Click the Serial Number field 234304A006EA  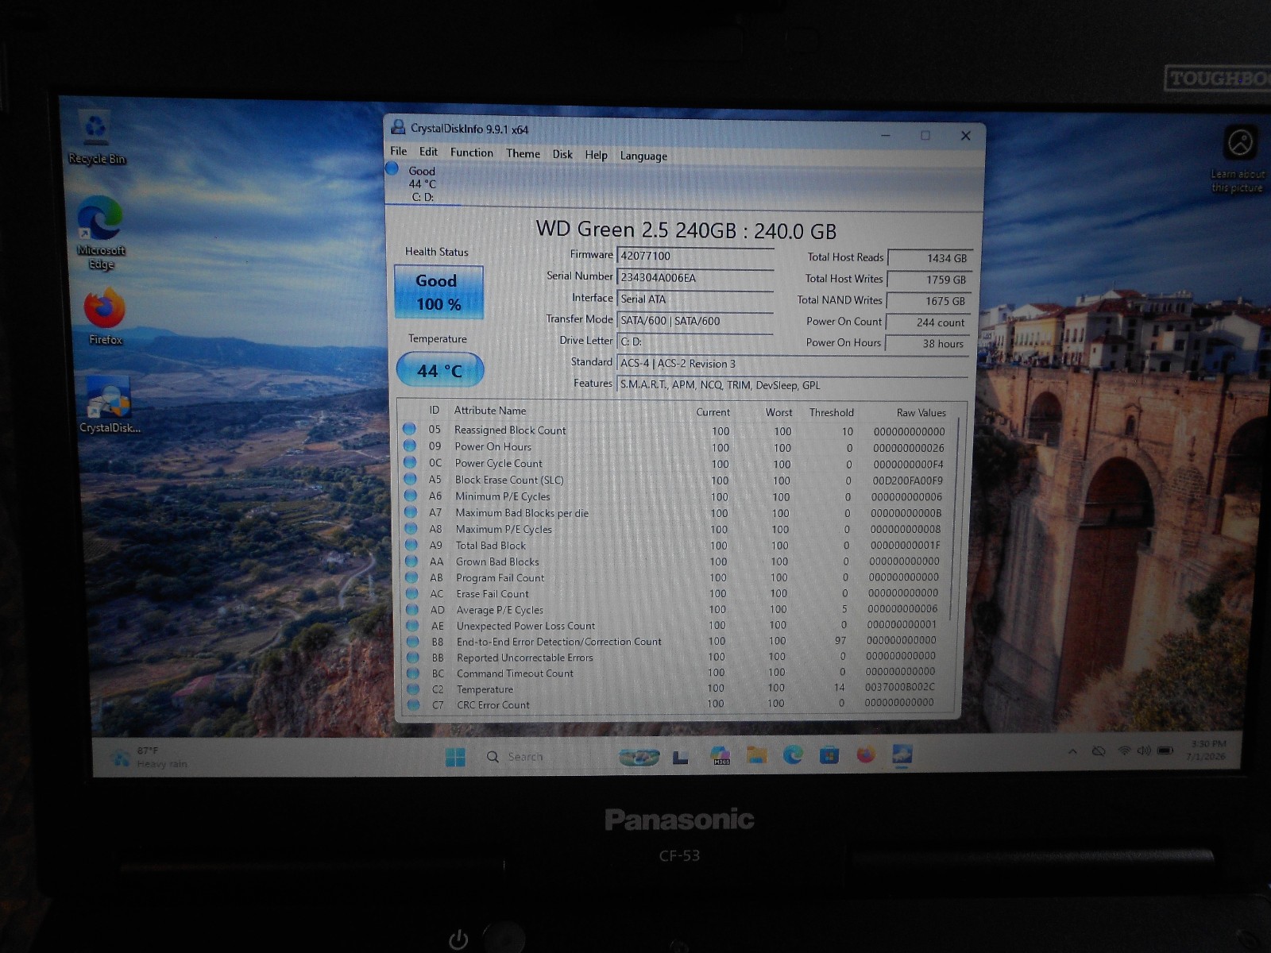(695, 277)
